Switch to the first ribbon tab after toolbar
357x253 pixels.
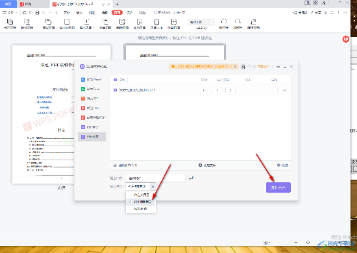(x=67, y=12)
